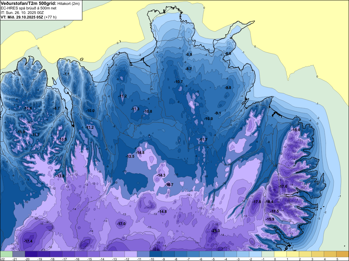Click the -17.6 temperature reading
Viewport: 349px width, 261px height.
(283, 186)
